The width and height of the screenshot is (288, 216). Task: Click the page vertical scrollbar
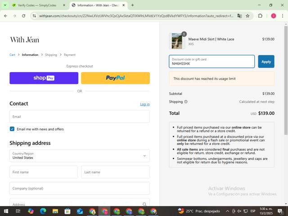tap(286, 81)
